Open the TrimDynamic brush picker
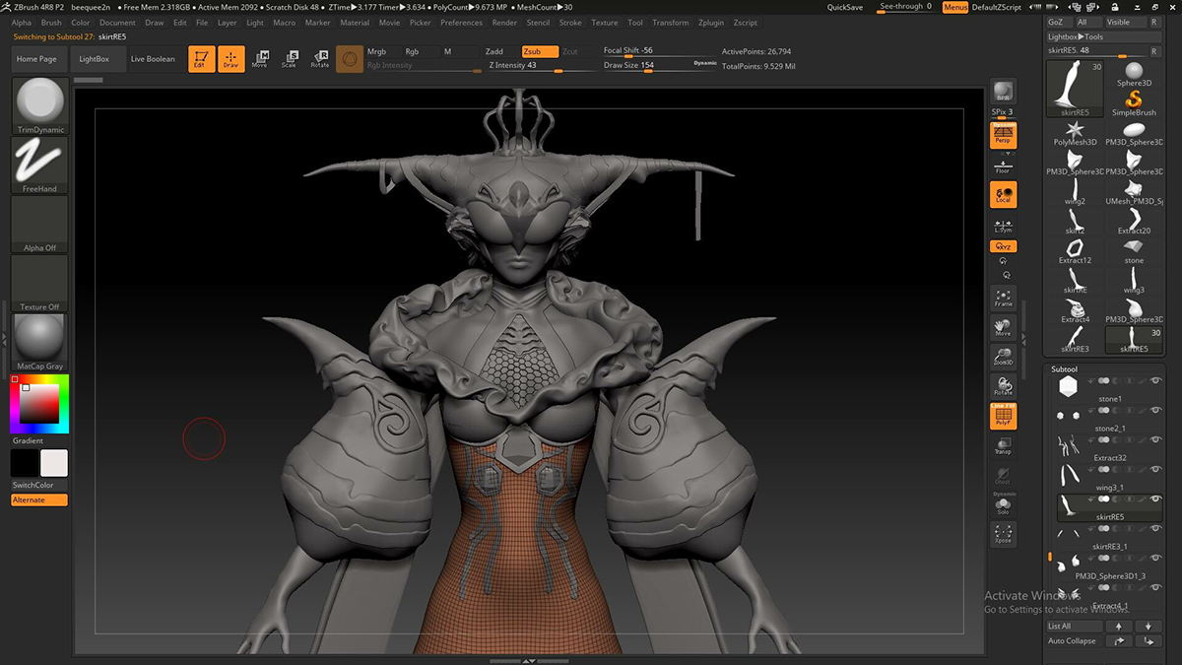Viewport: 1182px width, 665px height. (40, 102)
